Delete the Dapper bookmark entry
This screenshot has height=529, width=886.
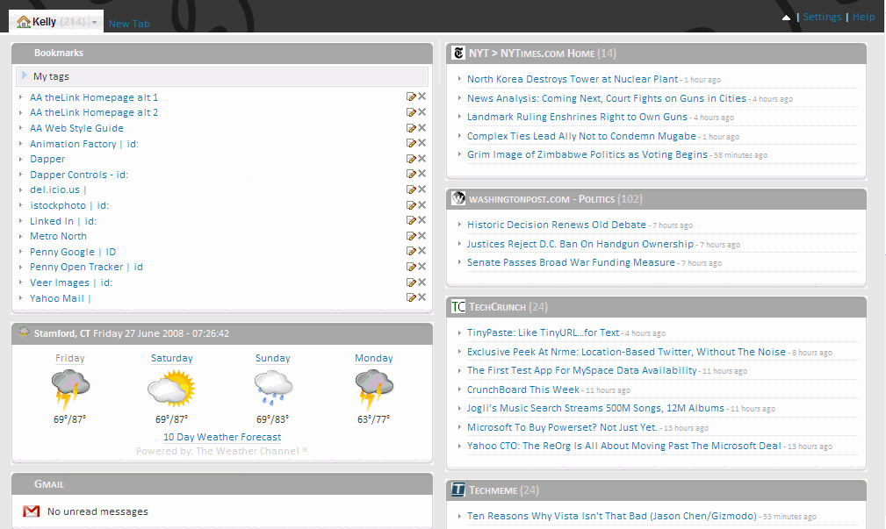(422, 159)
